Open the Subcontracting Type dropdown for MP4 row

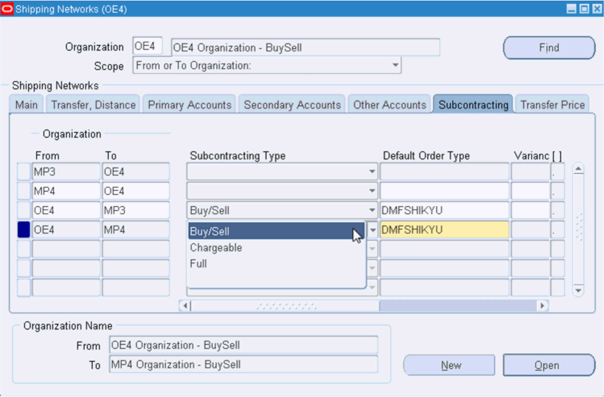coord(372,191)
